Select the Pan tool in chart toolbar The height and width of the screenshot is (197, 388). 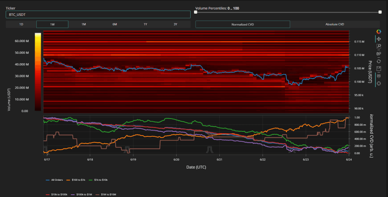(379, 39)
